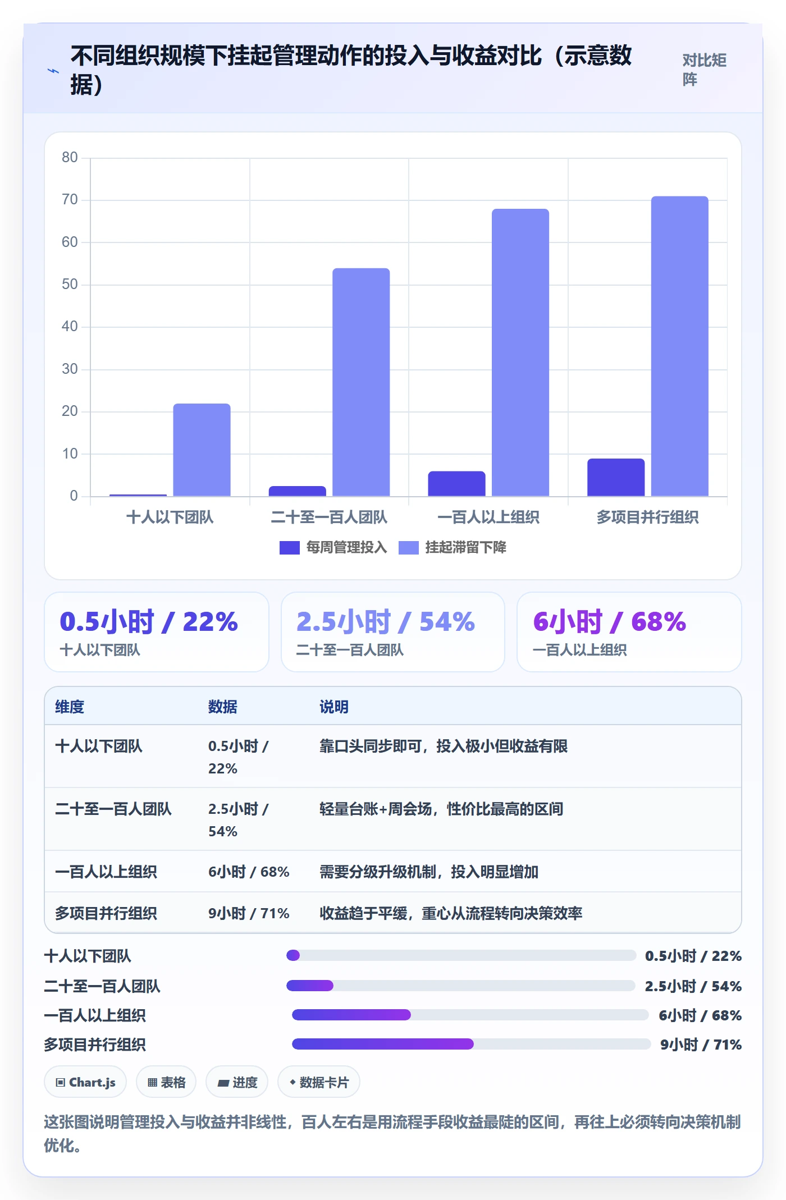
Task: Click the tall 一百人以上组织 chart bar
Action: 520,352
